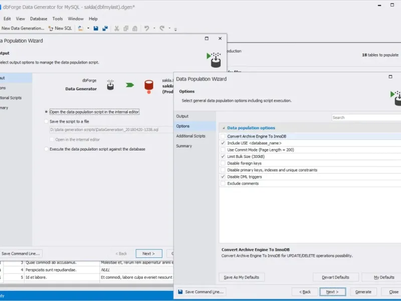
Task: Select 'Open the data population script in internal editor' radio
Action: point(46,112)
